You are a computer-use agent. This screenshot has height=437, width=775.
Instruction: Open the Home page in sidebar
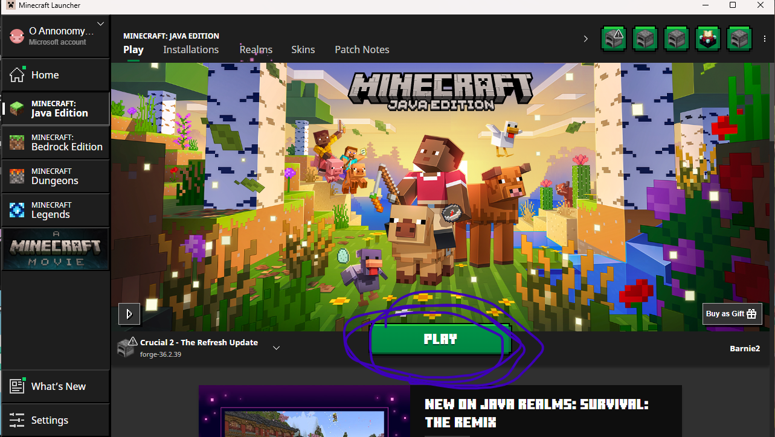(55, 75)
